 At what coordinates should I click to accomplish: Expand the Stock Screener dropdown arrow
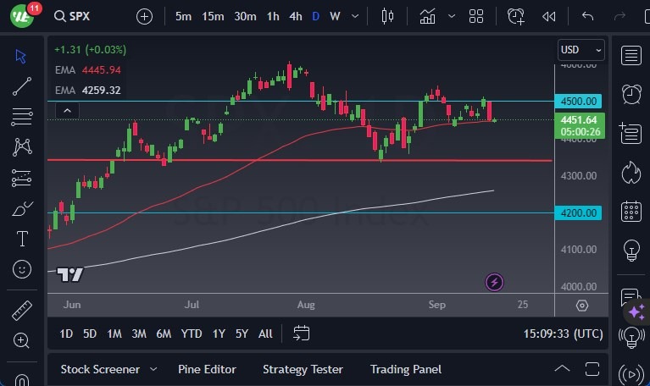point(153,369)
